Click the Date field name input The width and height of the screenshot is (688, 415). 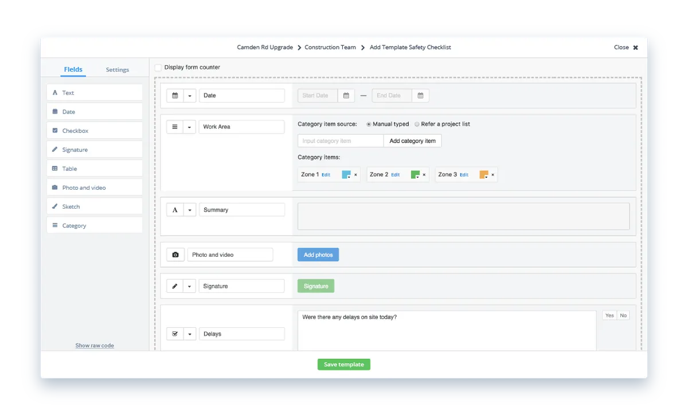tap(242, 96)
